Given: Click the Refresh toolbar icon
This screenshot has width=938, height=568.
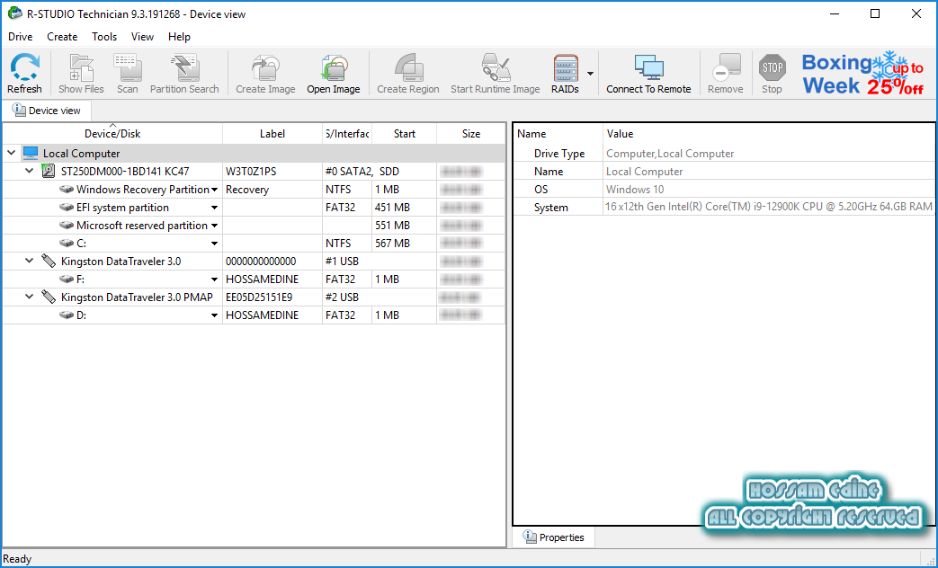Looking at the screenshot, I should pyautogui.click(x=24, y=67).
